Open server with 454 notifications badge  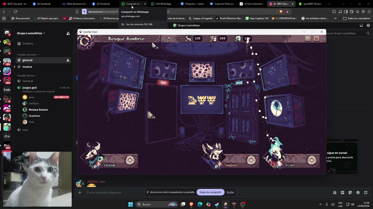pos(7,80)
